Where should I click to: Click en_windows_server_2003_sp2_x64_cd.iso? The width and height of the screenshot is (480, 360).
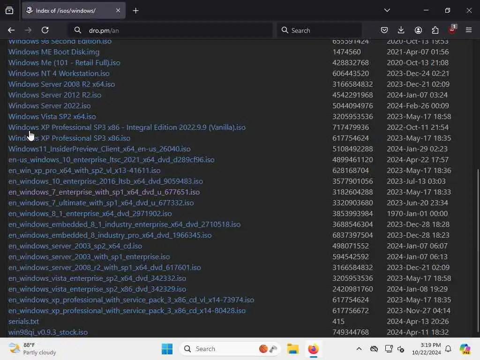coord(75,246)
